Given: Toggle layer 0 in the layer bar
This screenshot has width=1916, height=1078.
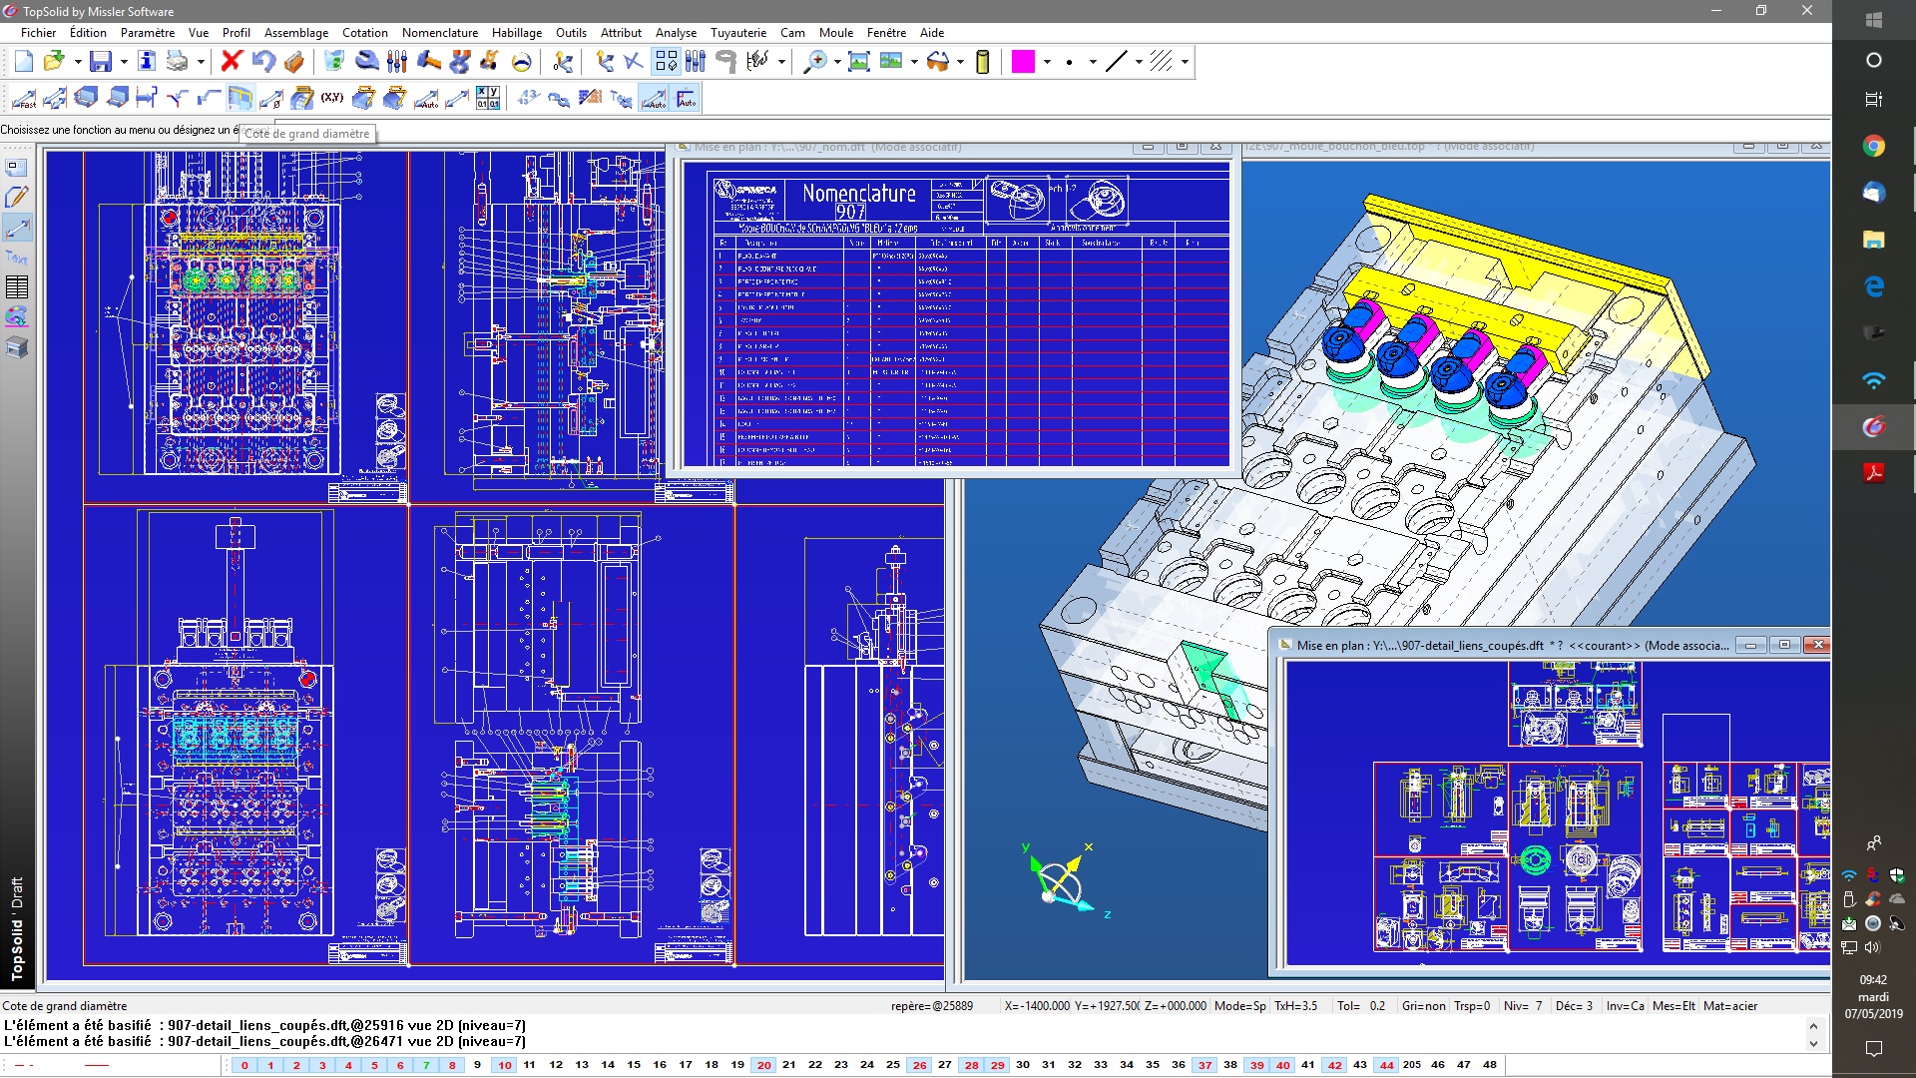Looking at the screenshot, I should click(244, 1065).
